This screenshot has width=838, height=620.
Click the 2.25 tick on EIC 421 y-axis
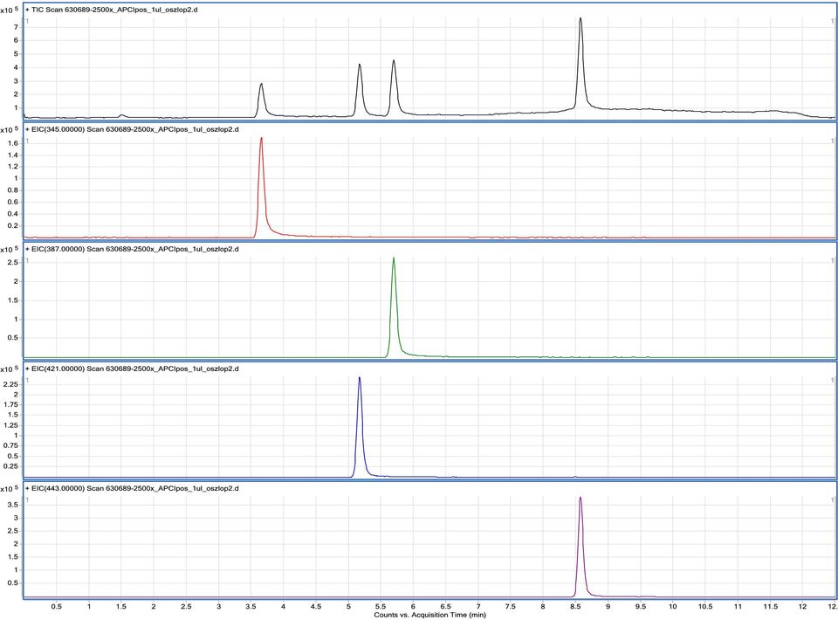(11, 384)
